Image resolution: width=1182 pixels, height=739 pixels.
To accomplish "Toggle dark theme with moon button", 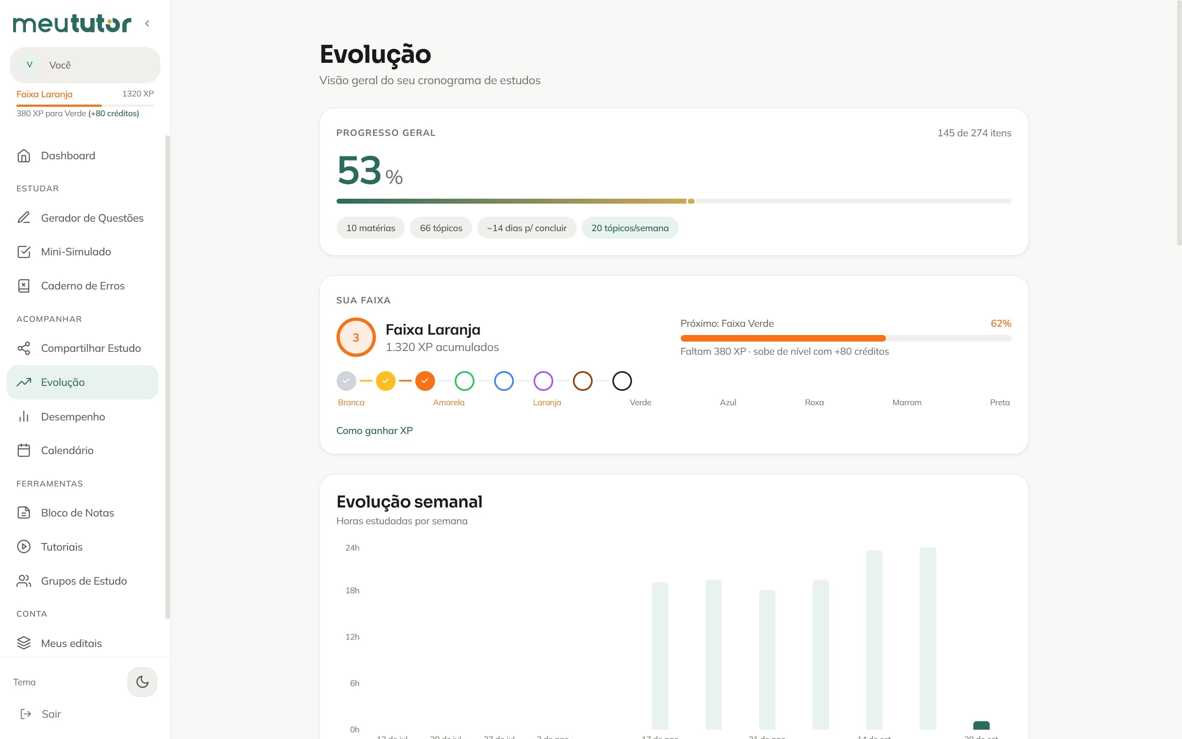I will [x=142, y=682].
